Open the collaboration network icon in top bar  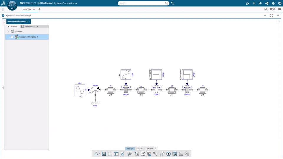(267, 3)
